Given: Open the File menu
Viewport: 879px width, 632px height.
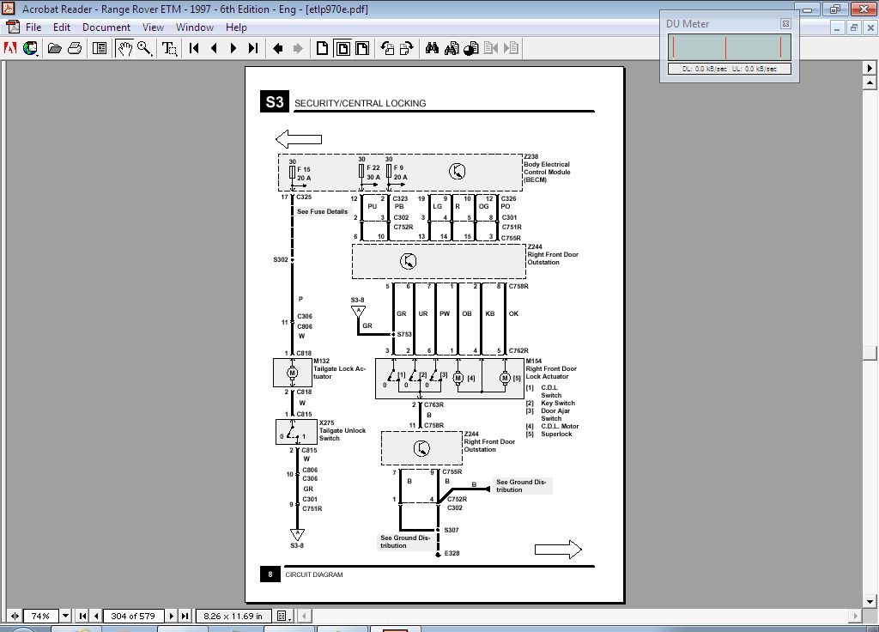Looking at the screenshot, I should pyautogui.click(x=33, y=27).
